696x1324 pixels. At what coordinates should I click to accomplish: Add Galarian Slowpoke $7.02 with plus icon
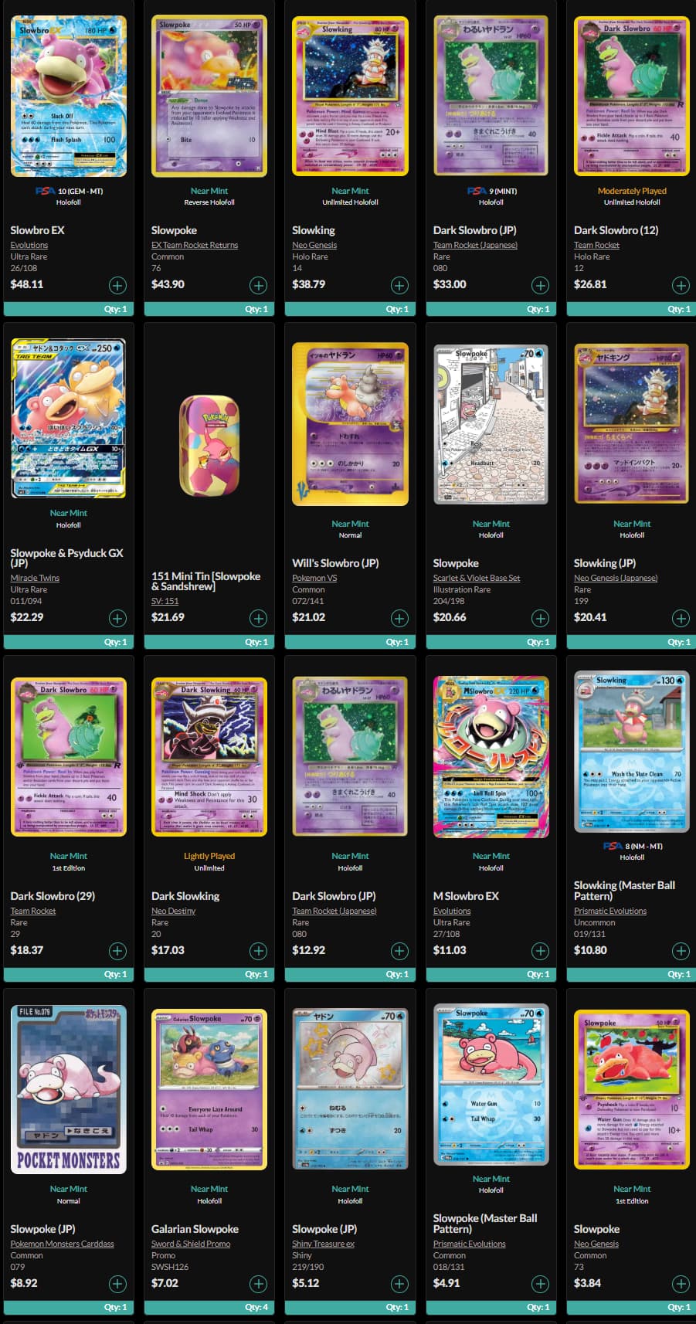point(258,1284)
